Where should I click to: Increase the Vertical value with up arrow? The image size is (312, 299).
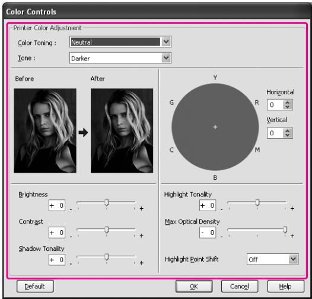click(287, 131)
